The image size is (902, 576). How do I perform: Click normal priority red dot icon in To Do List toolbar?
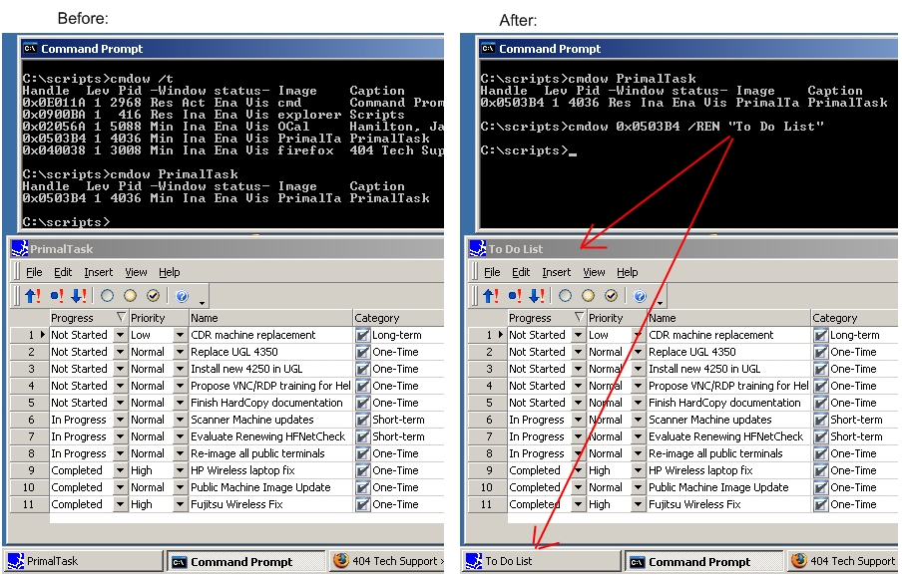pyautogui.click(x=514, y=296)
